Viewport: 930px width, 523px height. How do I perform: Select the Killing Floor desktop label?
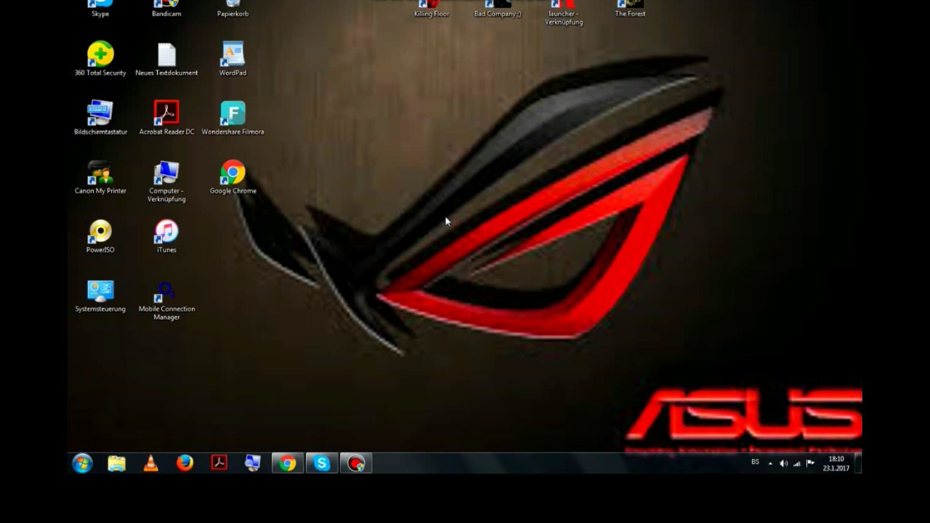coord(432,14)
